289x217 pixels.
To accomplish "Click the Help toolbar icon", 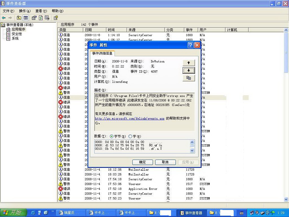I will pos(56,18).
